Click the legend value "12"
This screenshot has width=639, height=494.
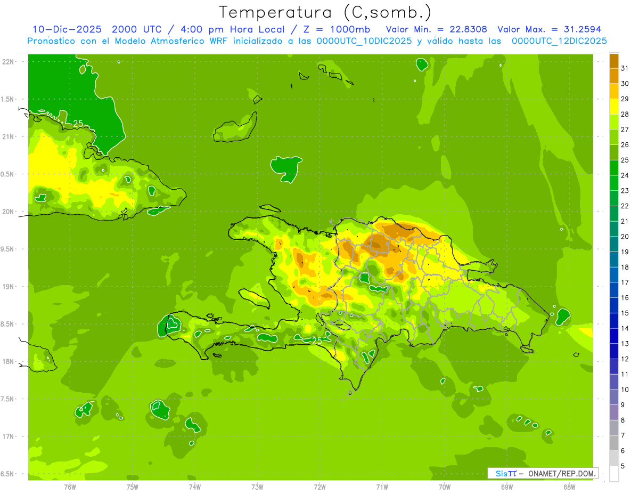625,359
